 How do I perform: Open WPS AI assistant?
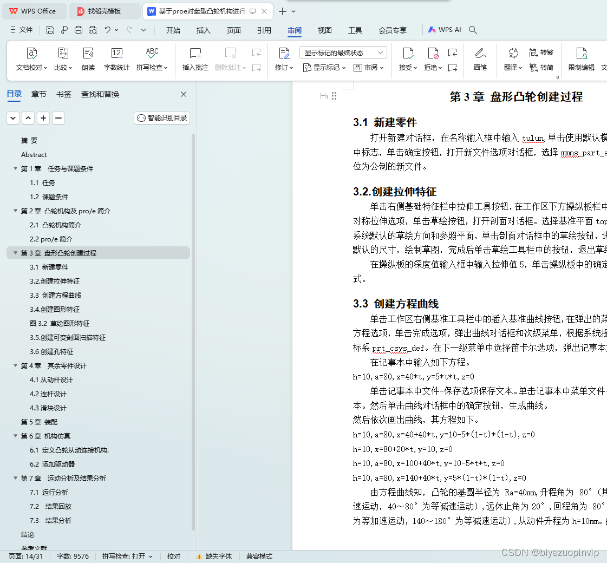[445, 30]
